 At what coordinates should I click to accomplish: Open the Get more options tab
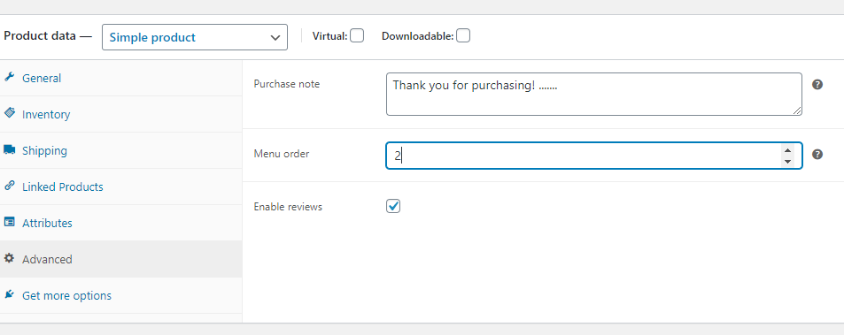point(120,295)
